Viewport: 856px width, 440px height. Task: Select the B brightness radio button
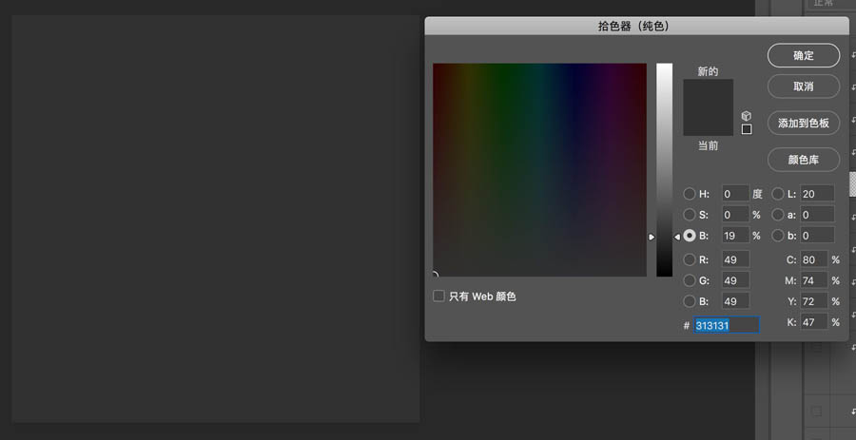pos(690,236)
